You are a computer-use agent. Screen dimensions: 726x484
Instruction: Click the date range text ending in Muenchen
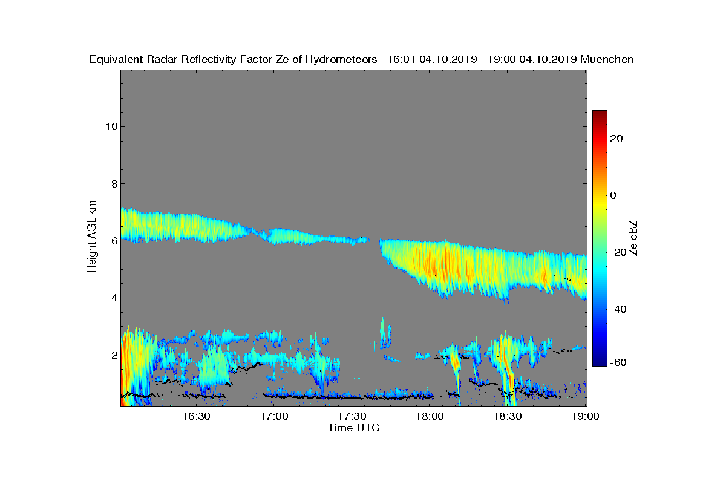coord(511,60)
